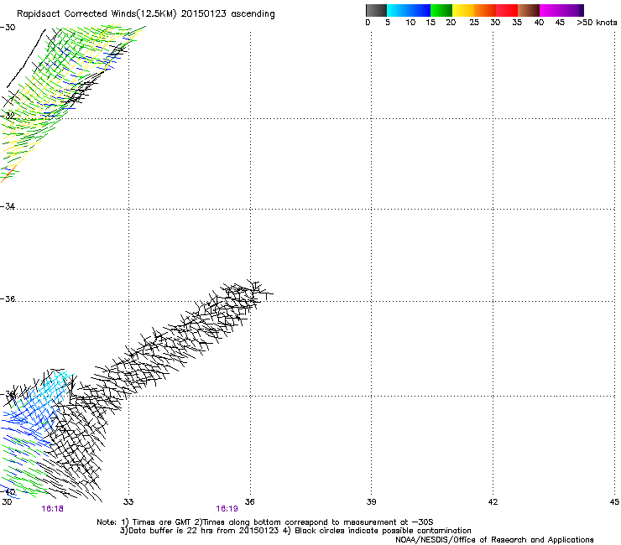This screenshot has width=621, height=545.
Task: Click the gray 0-5 knots color band
Action: [376, 10]
